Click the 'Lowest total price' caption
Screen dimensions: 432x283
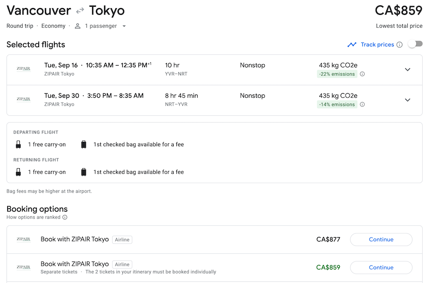(x=399, y=26)
